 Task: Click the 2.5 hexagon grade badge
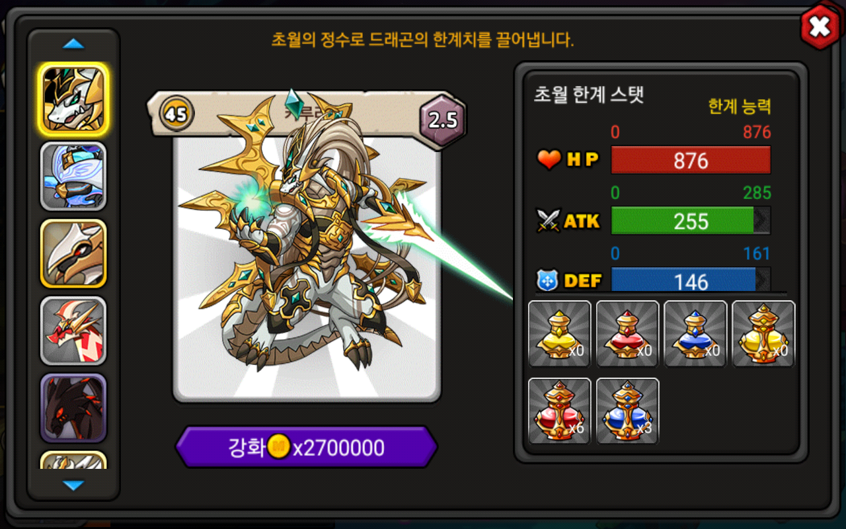pos(443,119)
